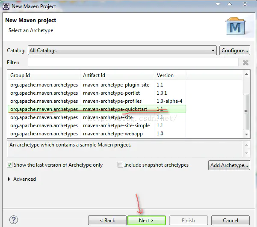The image size is (257, 227).
Task: Click the archetype table scroll up arrow
Action: pyautogui.click(x=246, y=75)
